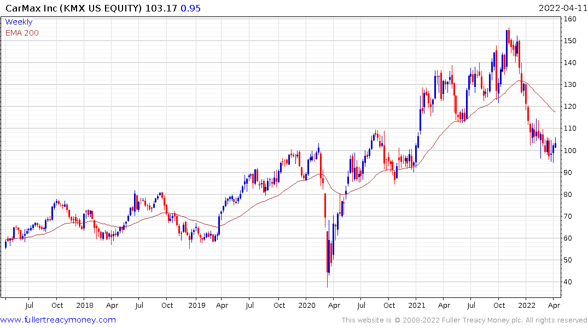Click the 2022 year label on time axis
Screen dimensions: 588x328
[527, 305]
